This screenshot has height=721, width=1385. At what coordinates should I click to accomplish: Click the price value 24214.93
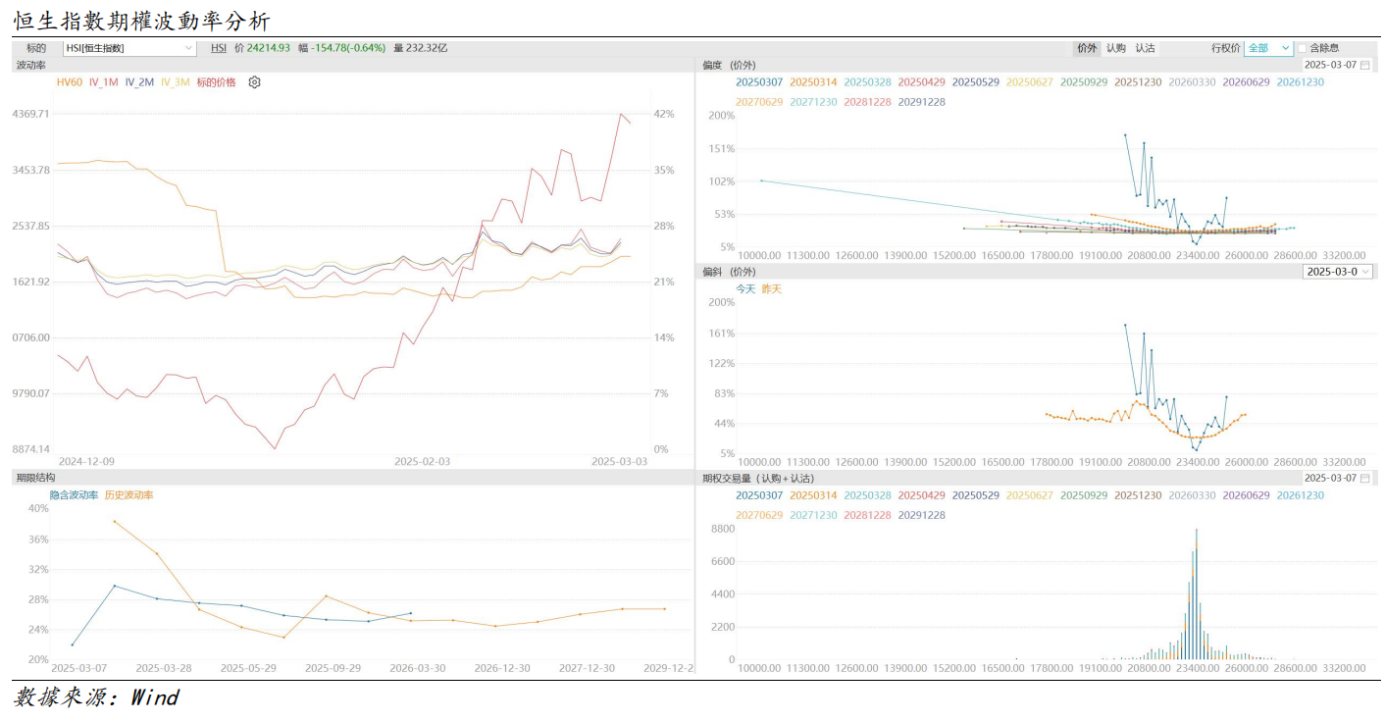coord(269,47)
